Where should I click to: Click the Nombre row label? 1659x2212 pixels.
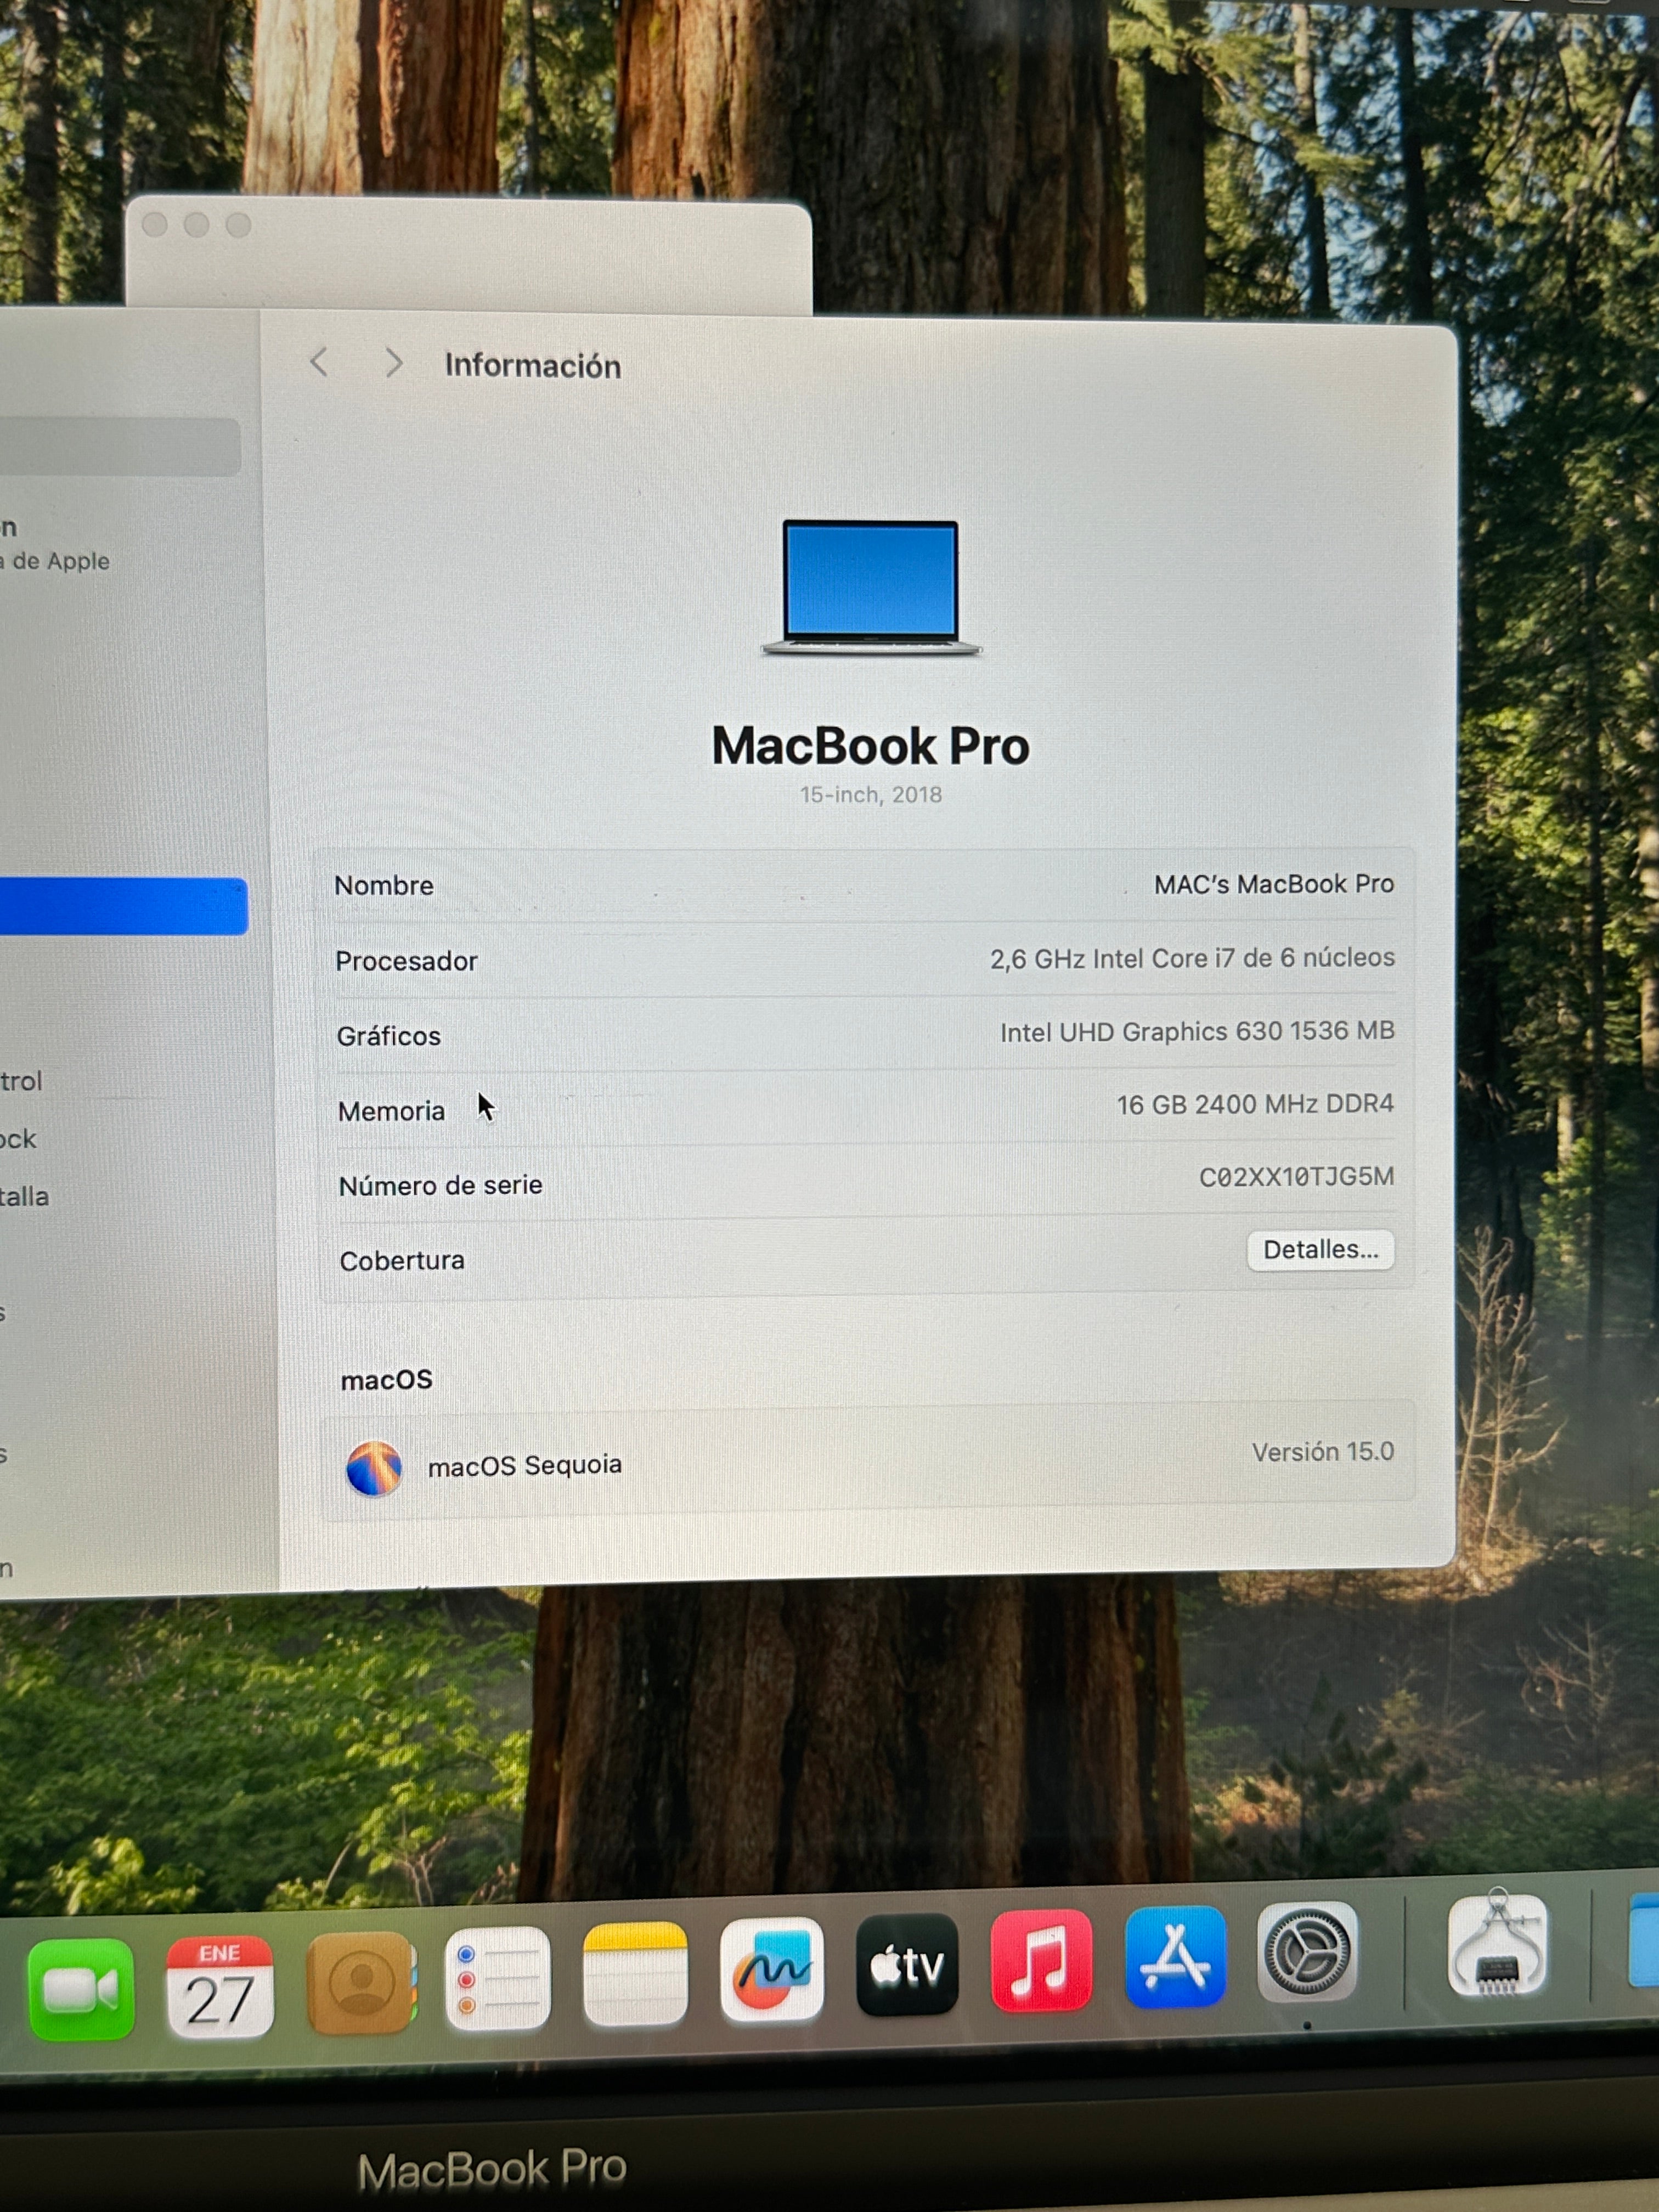point(384,886)
